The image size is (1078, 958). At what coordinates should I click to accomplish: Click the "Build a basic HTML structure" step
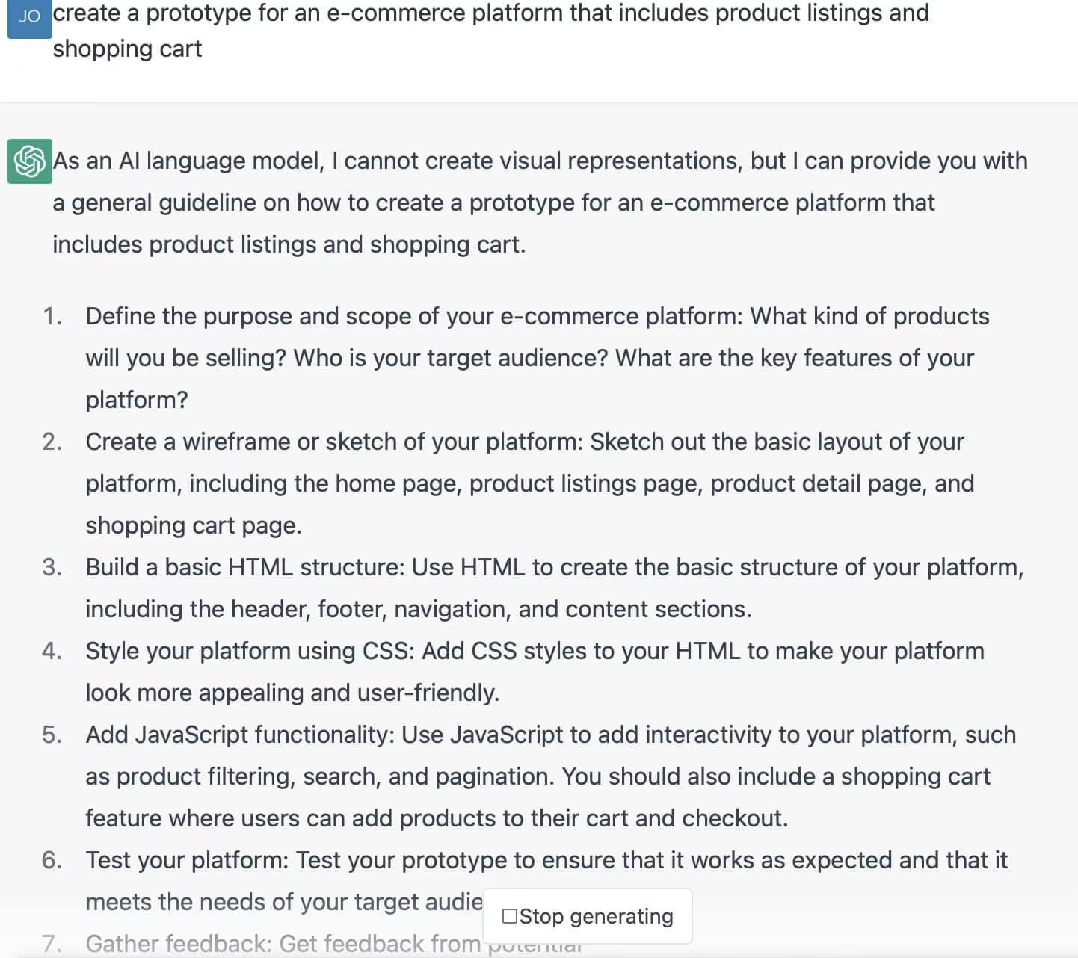coord(553,587)
